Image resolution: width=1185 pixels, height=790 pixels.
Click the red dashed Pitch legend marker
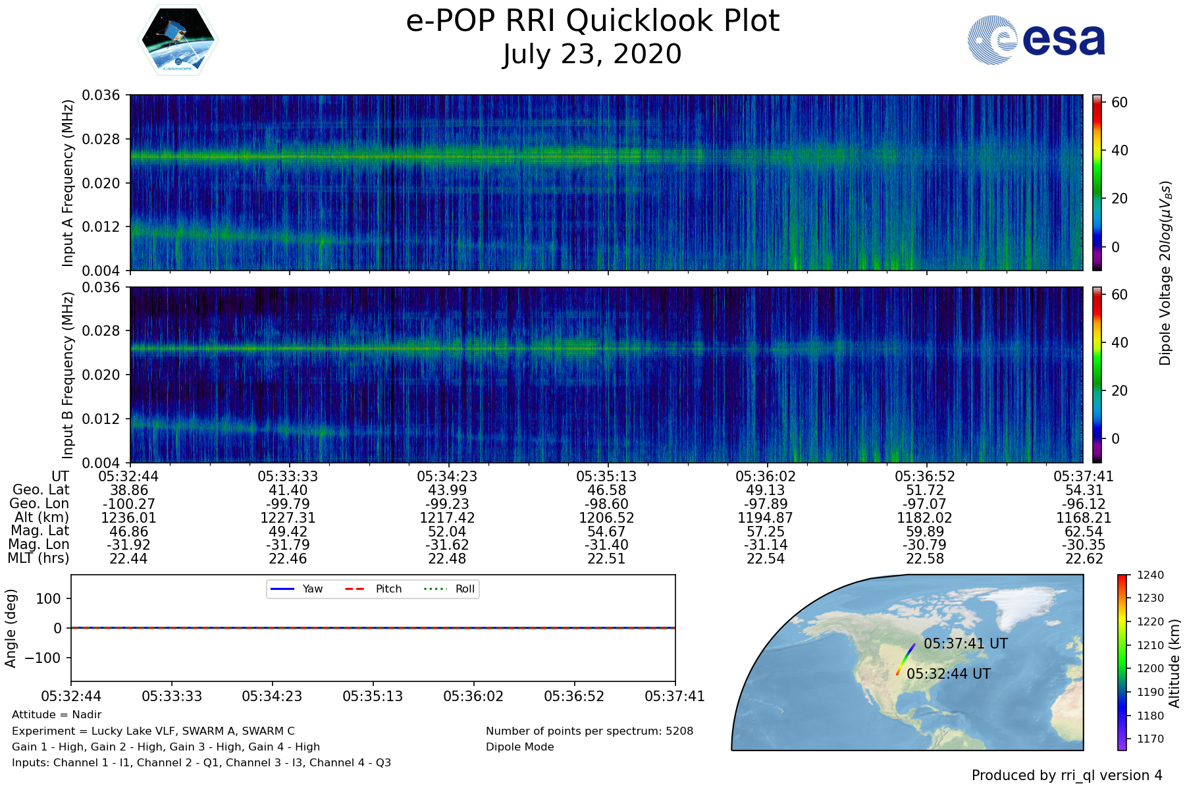pos(355,589)
